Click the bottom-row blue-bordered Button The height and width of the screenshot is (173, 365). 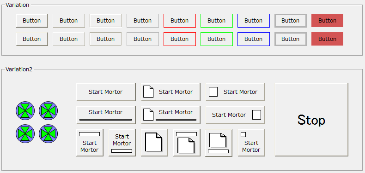pos(254,39)
